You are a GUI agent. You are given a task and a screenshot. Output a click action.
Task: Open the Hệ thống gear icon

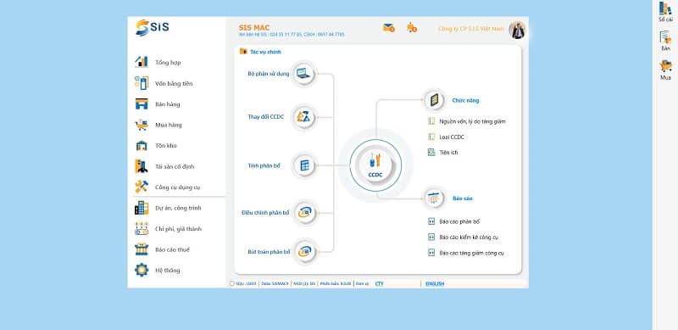[142, 270]
